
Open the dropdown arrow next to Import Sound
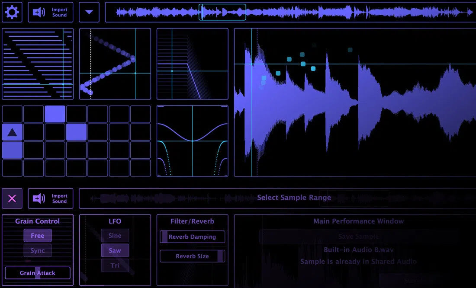click(x=89, y=12)
